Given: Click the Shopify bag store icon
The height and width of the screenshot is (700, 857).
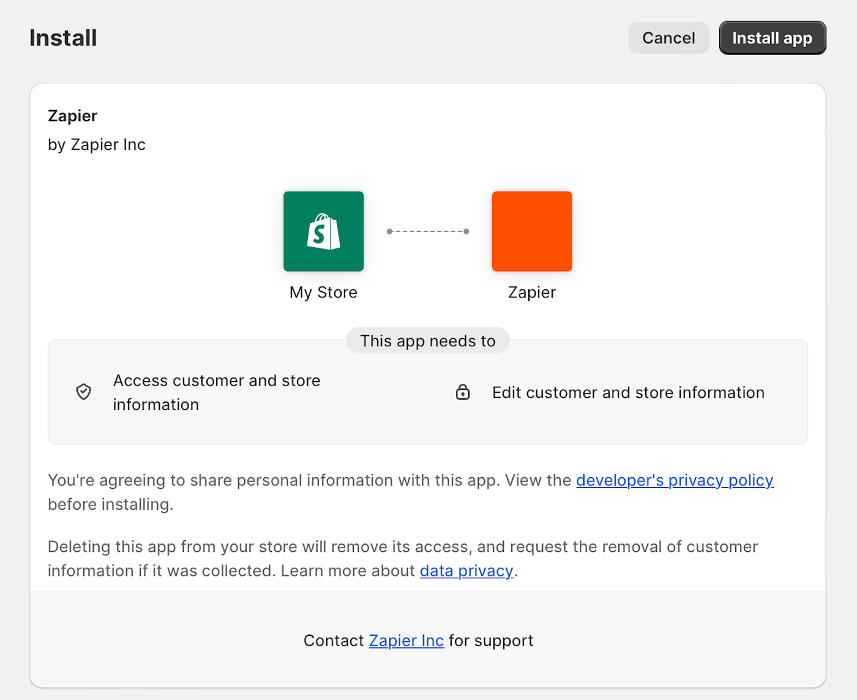Looking at the screenshot, I should 323,231.
